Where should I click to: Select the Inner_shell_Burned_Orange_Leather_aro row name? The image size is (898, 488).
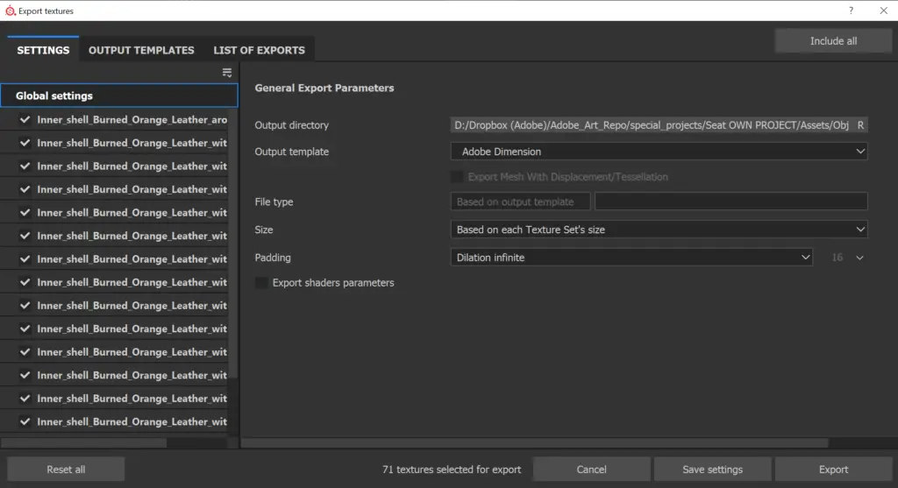(x=132, y=119)
